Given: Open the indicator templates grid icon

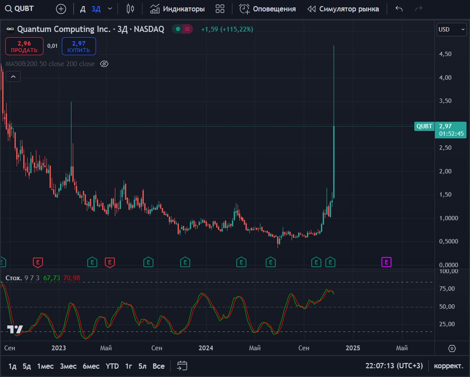Looking at the screenshot, I should tap(220, 9).
